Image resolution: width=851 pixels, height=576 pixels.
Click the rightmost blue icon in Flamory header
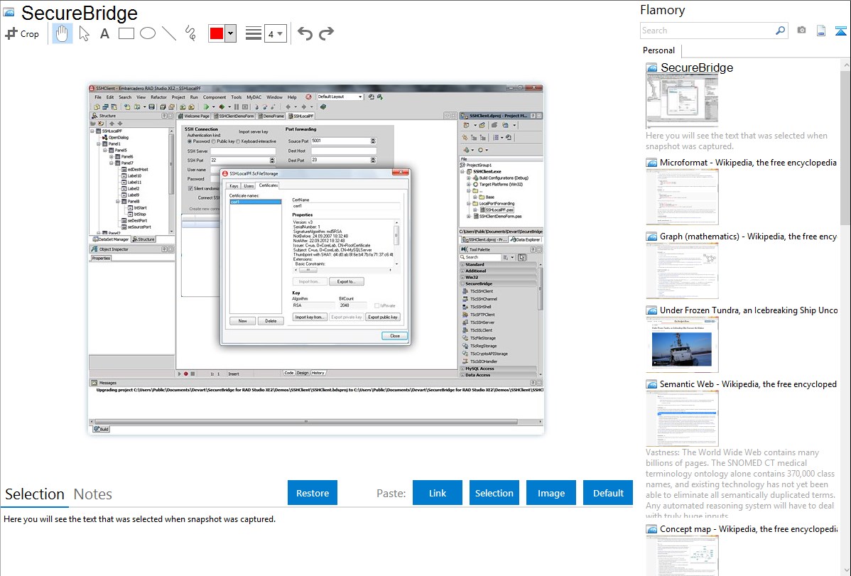coord(840,31)
